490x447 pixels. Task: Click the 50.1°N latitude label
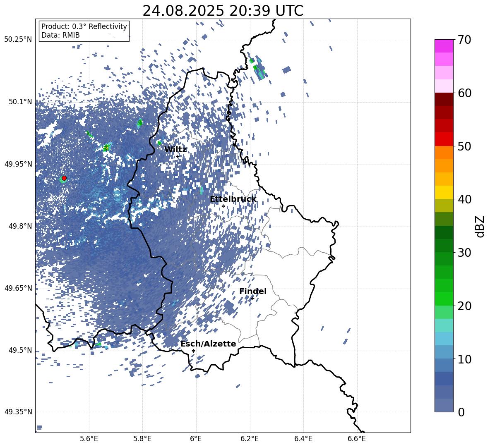click(20, 102)
